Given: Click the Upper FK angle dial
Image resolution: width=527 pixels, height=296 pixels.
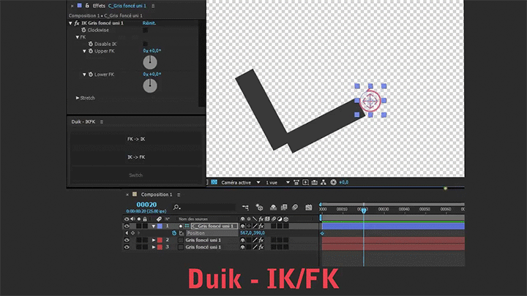Looking at the screenshot, I should (150, 62).
